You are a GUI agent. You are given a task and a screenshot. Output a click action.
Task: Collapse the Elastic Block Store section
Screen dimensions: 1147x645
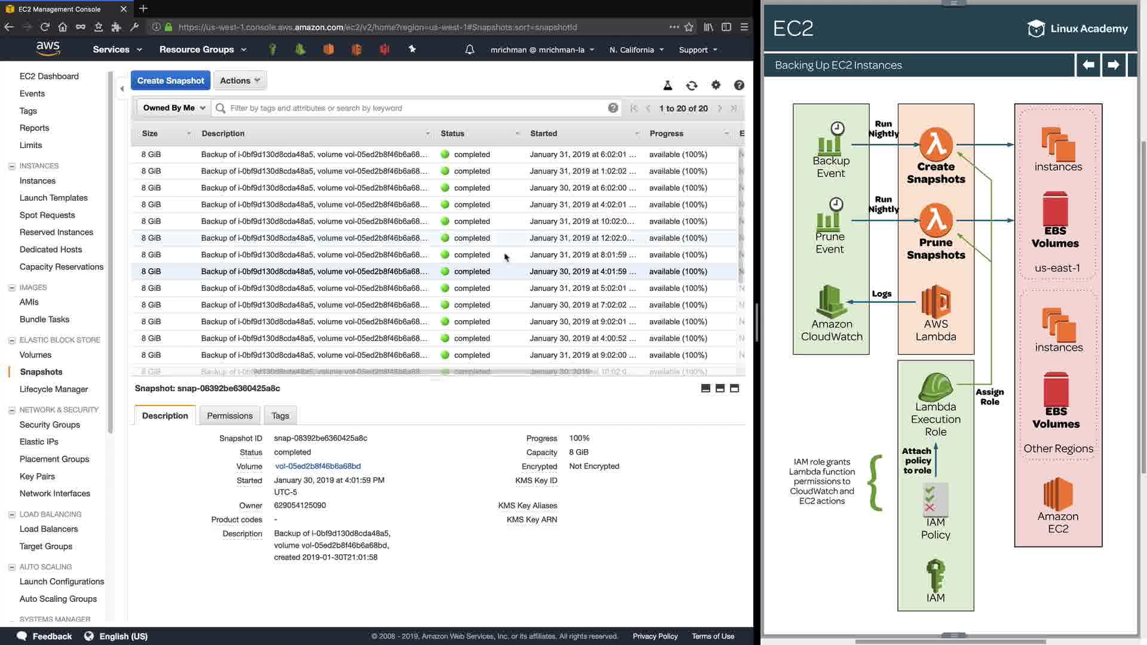point(11,340)
